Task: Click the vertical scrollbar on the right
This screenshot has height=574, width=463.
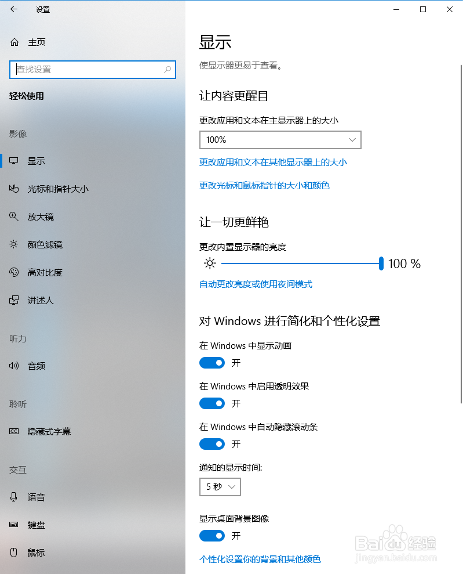Action: tap(461, 234)
